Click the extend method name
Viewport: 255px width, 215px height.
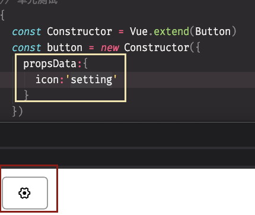point(171,31)
